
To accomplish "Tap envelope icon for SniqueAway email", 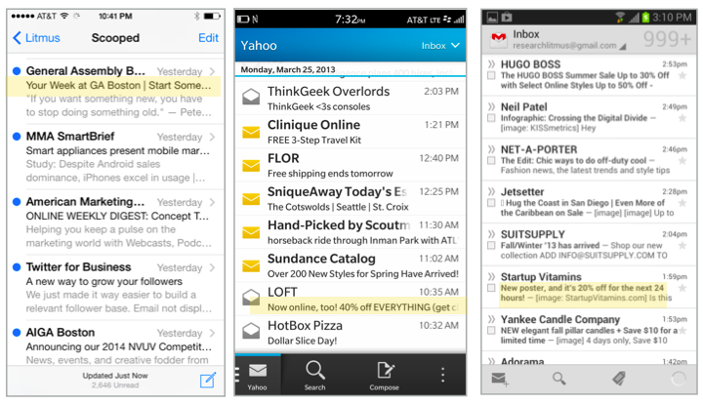I will [251, 199].
